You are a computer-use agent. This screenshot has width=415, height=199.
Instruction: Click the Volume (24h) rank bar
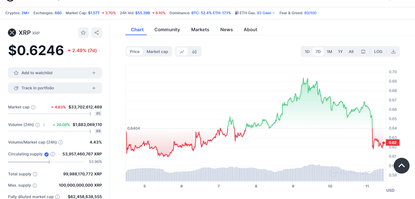tap(49, 131)
